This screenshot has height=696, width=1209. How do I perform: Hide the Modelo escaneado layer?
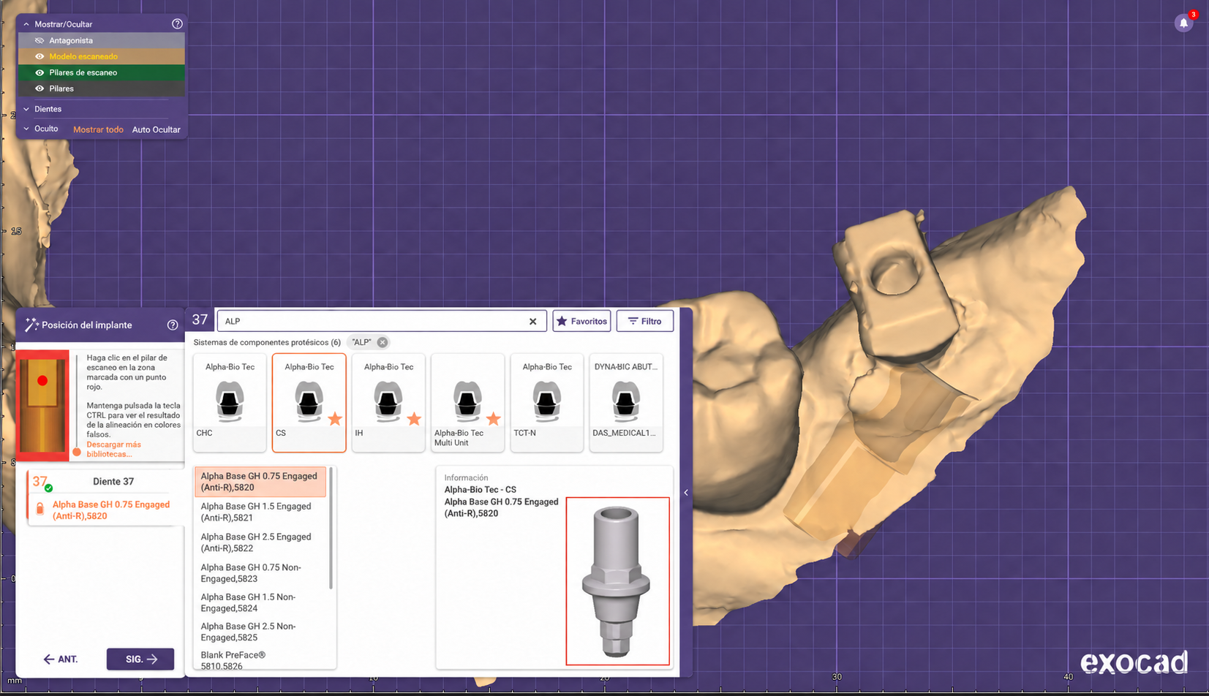(39, 56)
